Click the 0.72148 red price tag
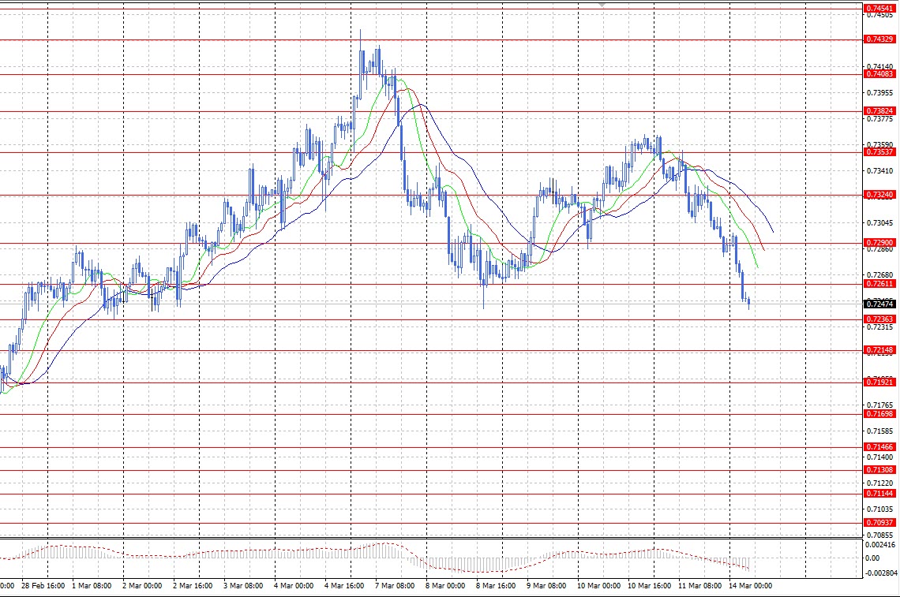The width and height of the screenshot is (900, 597). 879,350
